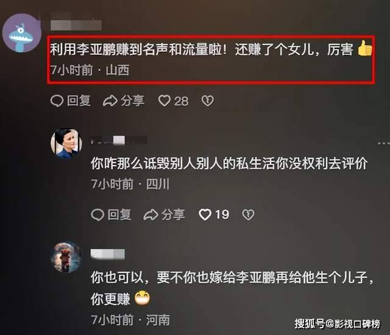Open more options dots beside Sichuan reply
The height and width of the screenshot is (335, 390).
click(x=384, y=143)
